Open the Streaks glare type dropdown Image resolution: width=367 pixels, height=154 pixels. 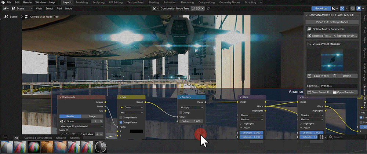(312, 115)
